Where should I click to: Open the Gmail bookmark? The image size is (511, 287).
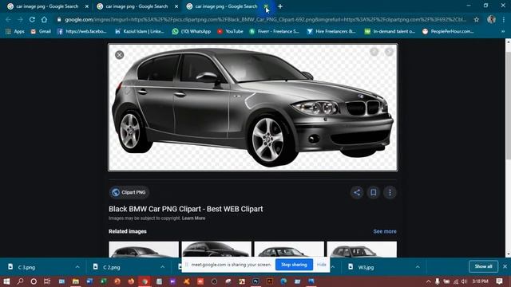41,31
